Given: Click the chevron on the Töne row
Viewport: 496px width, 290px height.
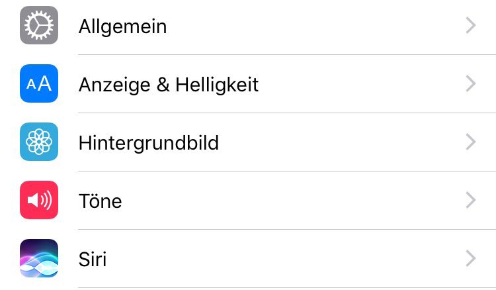Looking at the screenshot, I should point(471,200).
